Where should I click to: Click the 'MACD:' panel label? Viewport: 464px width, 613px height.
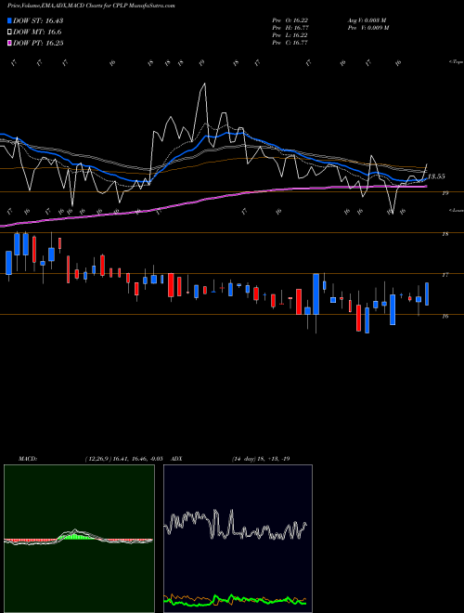pyautogui.click(x=28, y=459)
